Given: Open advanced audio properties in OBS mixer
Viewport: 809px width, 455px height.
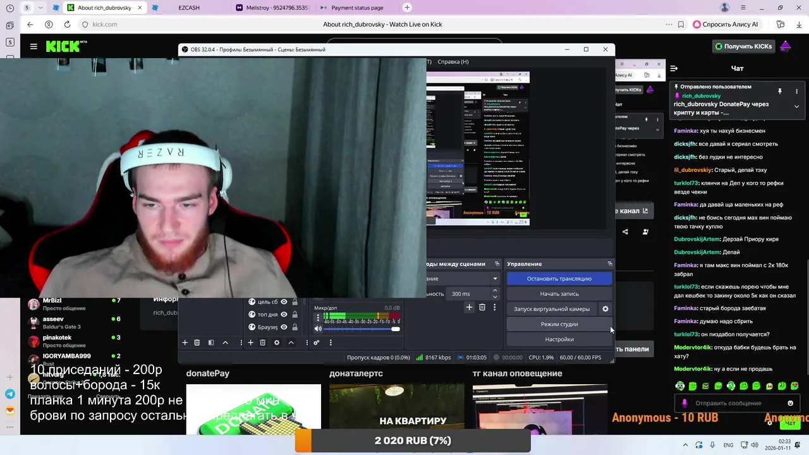Looking at the screenshot, I should click(x=316, y=343).
